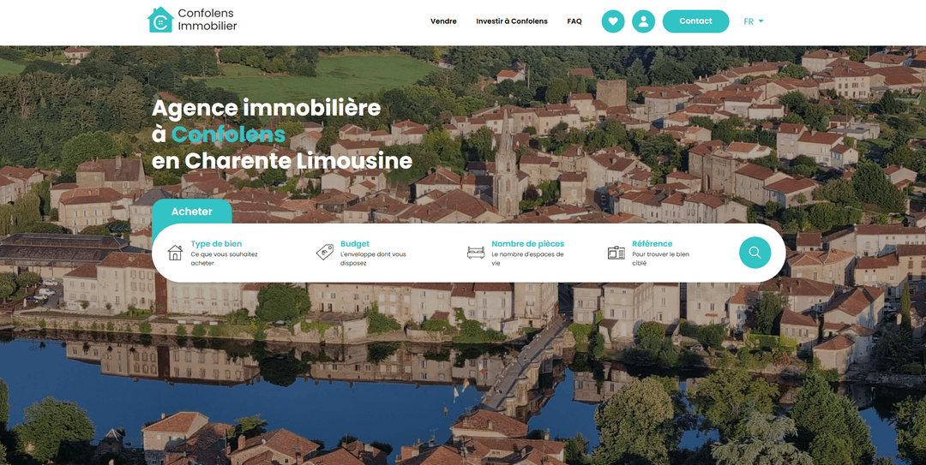Click the Confolens Immobilier house logo icon
This screenshot has height=465, width=926.
(x=160, y=20)
